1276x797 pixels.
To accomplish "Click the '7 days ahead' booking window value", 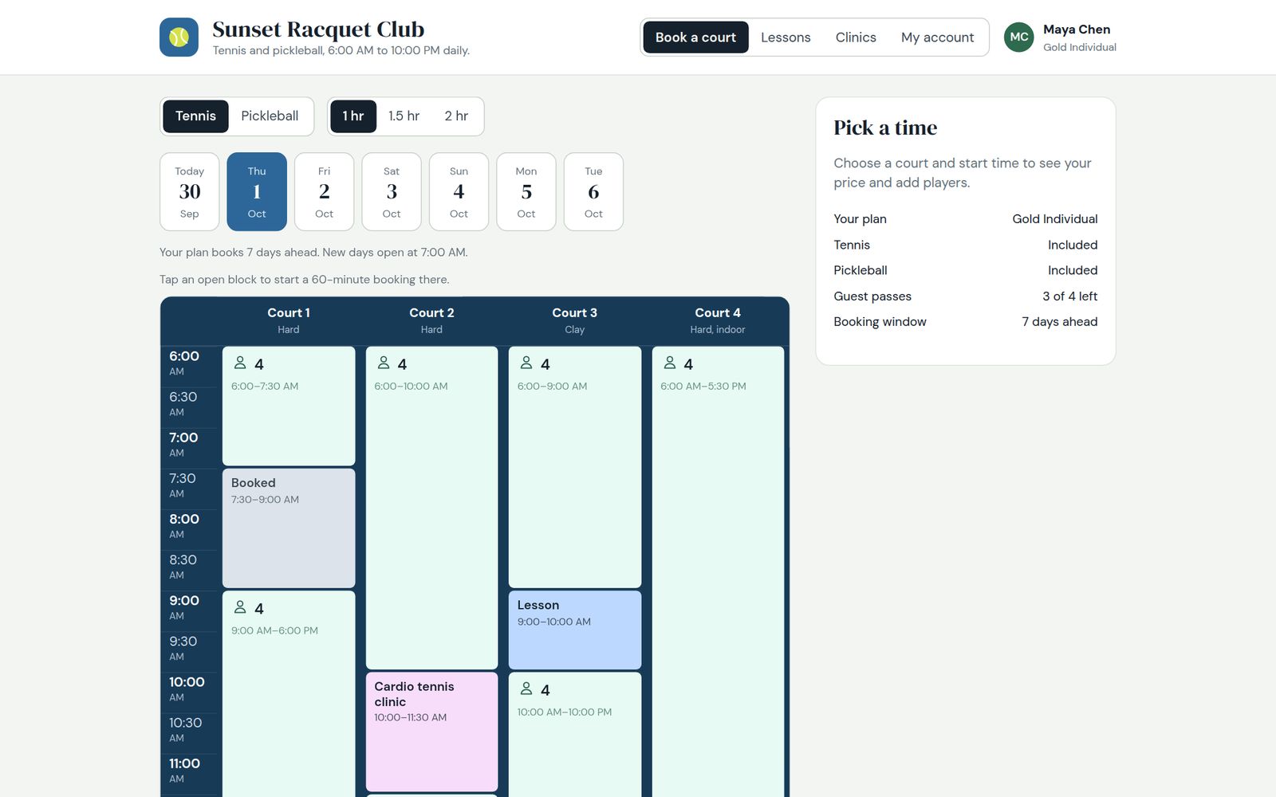I will (1059, 322).
